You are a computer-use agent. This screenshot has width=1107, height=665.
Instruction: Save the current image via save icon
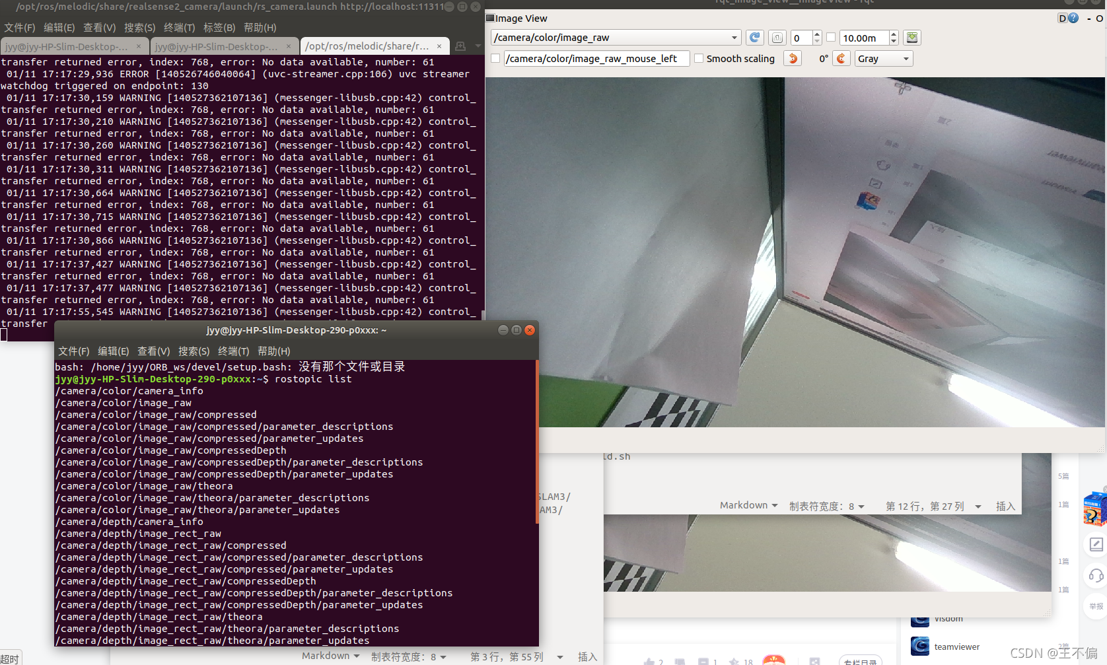[x=912, y=38]
